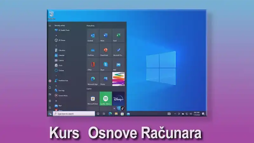Open the Microsoft Edge tile
254x143 pixels.
point(93,79)
